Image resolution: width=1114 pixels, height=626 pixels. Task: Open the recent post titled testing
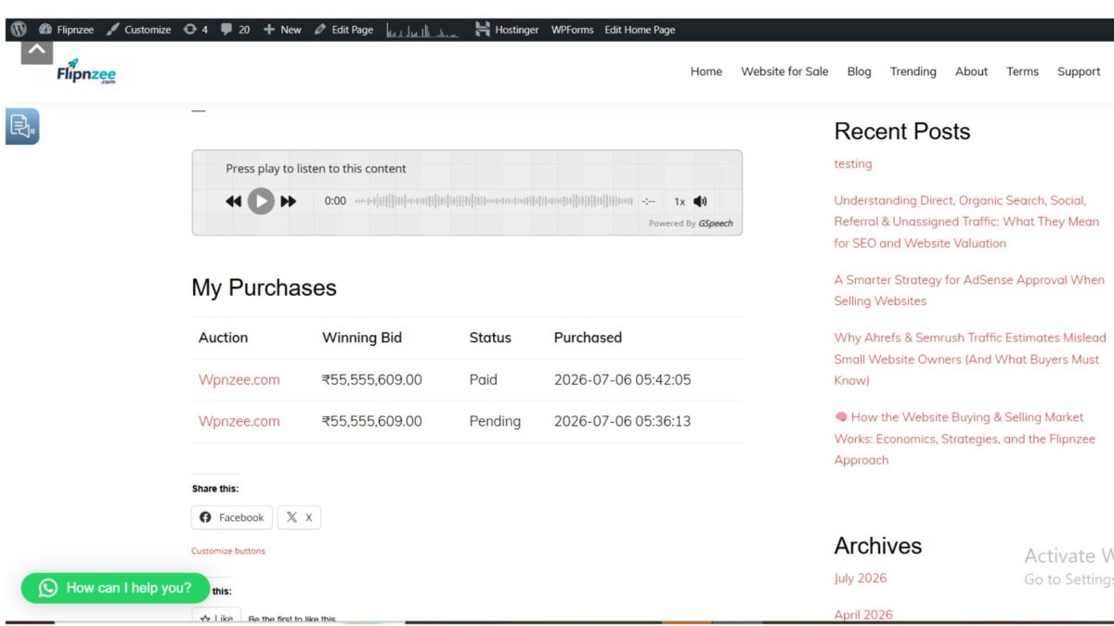point(853,164)
